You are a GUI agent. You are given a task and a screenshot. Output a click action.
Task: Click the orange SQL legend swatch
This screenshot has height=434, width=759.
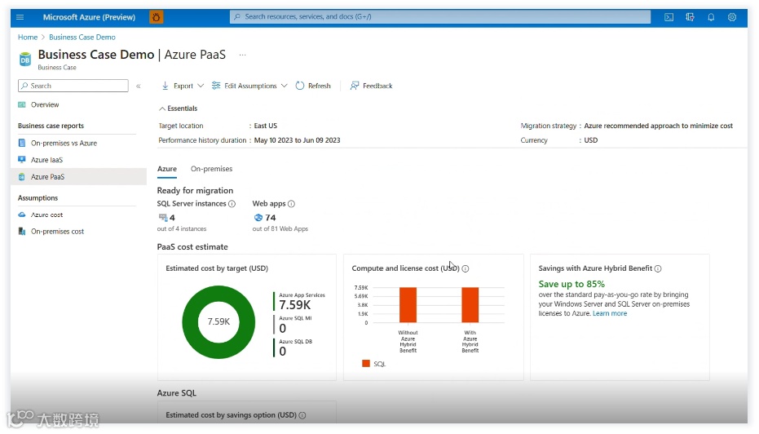click(366, 364)
